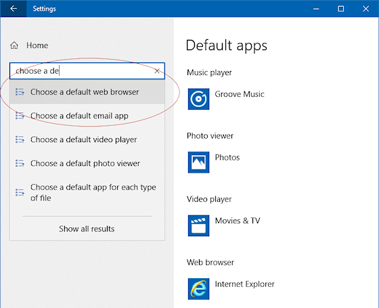Click the Internet Explorer icon
This screenshot has width=379, height=308.
pos(198,289)
